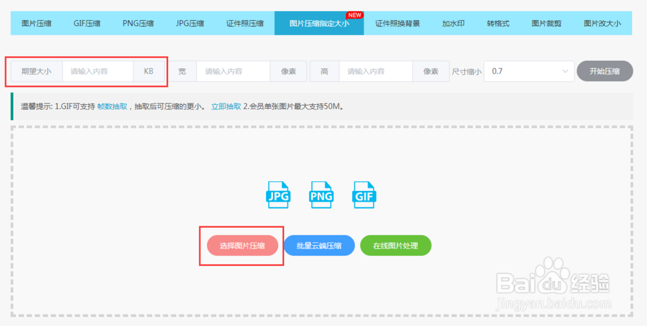Click the JPG file format icon
Screen dimensions: 647x326
[x=278, y=195]
